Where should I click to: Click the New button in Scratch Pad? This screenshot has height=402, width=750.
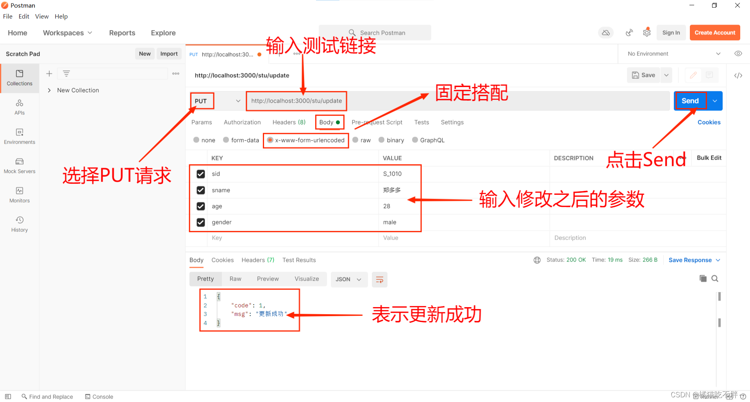pos(145,53)
